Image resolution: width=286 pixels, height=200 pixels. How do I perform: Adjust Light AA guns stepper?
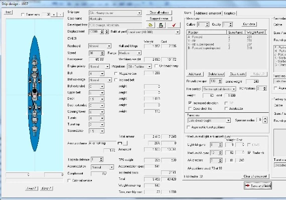click(x=220, y=145)
